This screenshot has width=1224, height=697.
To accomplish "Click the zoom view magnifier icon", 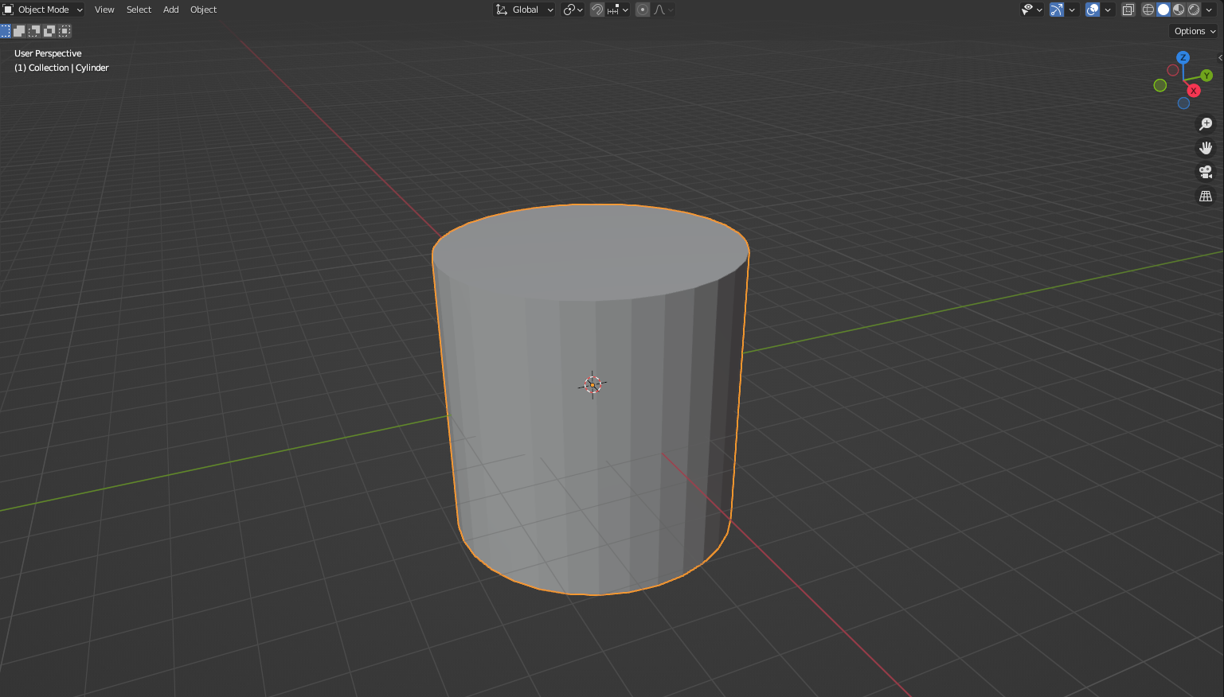I will pos(1206,124).
